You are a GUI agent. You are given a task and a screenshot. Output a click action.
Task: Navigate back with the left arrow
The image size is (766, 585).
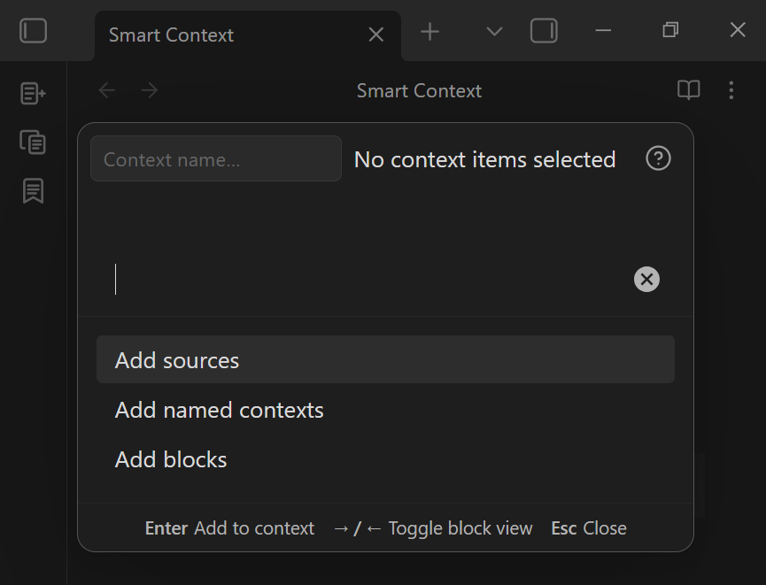(x=107, y=90)
